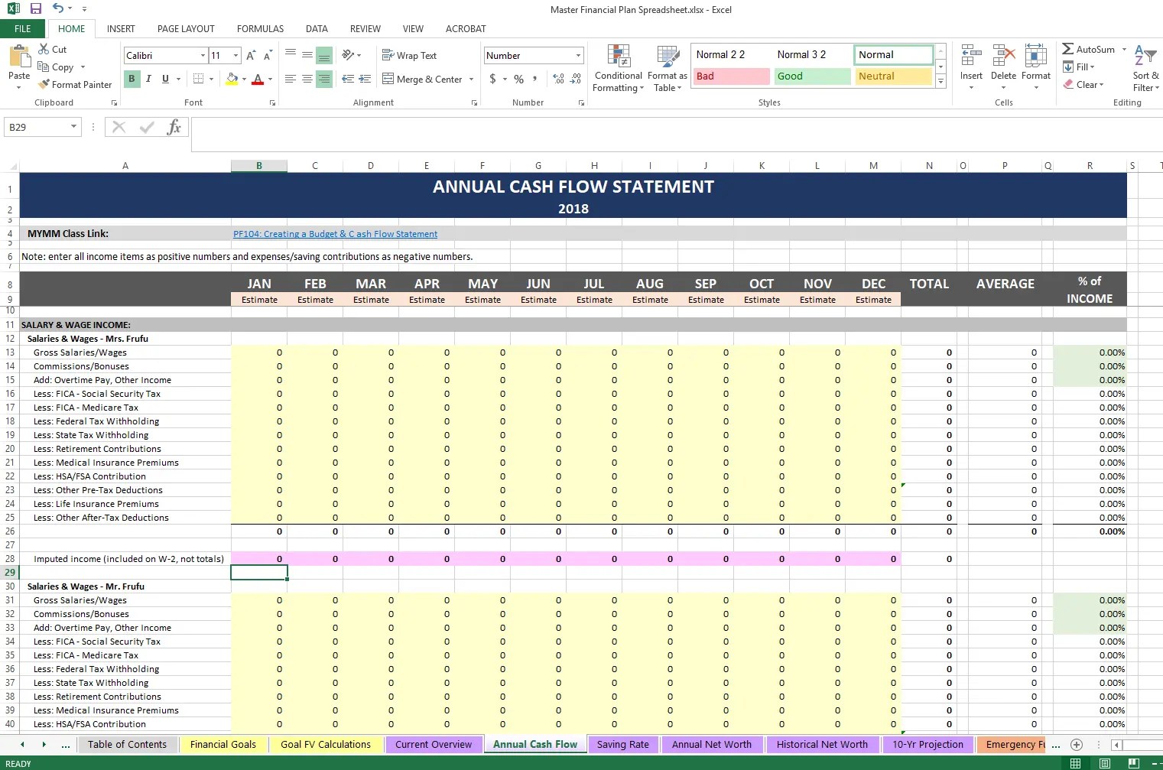Open the FORMULAS ribbon tab

tap(260, 29)
